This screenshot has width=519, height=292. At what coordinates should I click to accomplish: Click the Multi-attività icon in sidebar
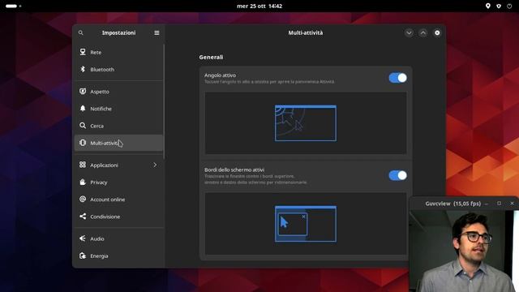(x=83, y=143)
